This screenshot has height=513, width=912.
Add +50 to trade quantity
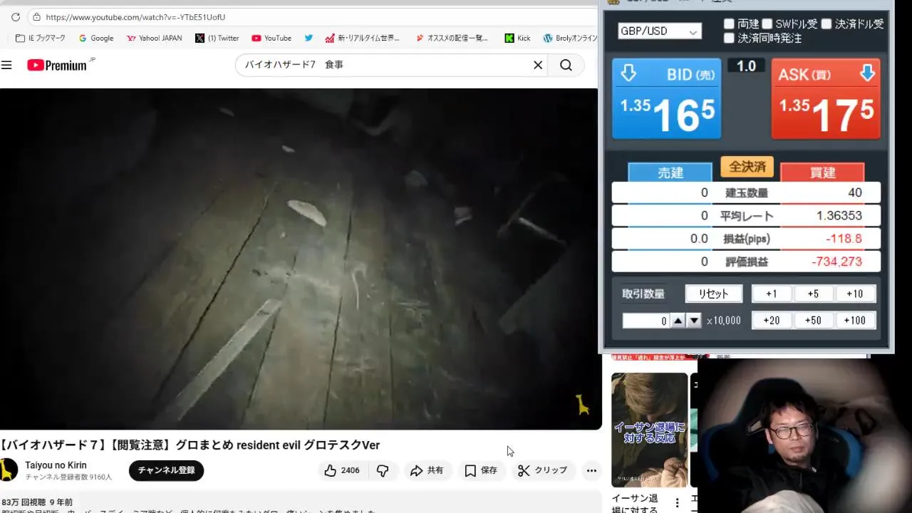click(x=813, y=321)
